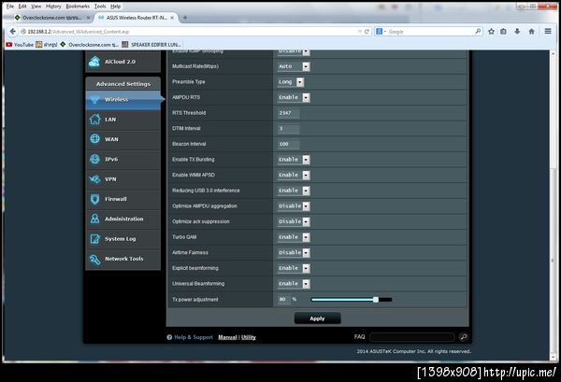
Task: Click the WAN globe icon
Action: tap(94, 138)
